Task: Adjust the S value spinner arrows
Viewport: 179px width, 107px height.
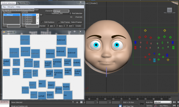Action: point(54,26)
